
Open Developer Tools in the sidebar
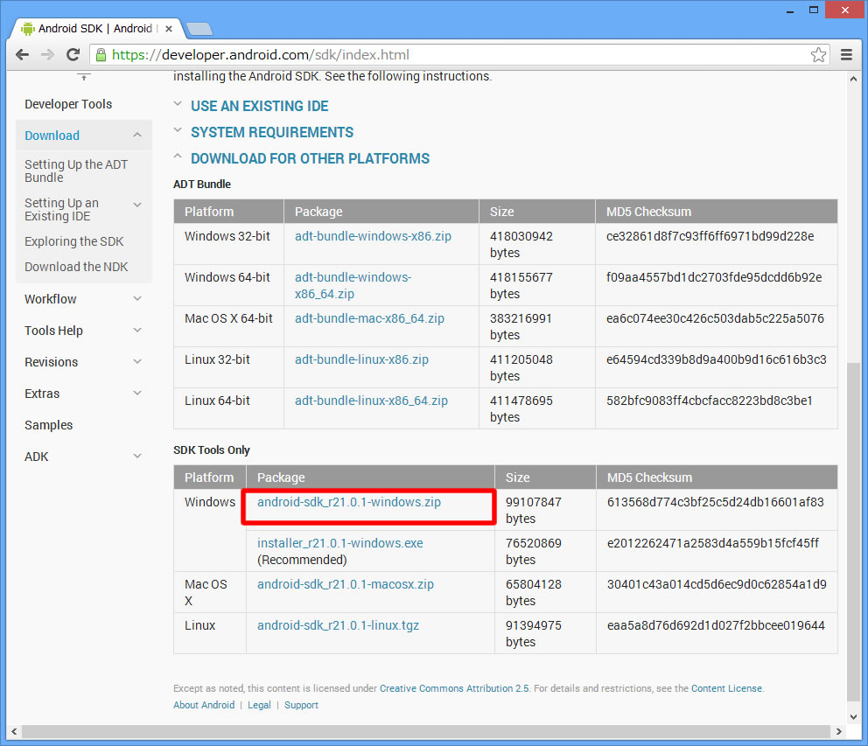click(x=68, y=104)
